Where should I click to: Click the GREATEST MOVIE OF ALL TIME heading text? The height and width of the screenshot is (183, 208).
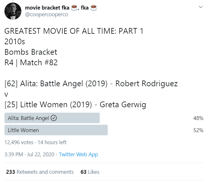click(74, 32)
